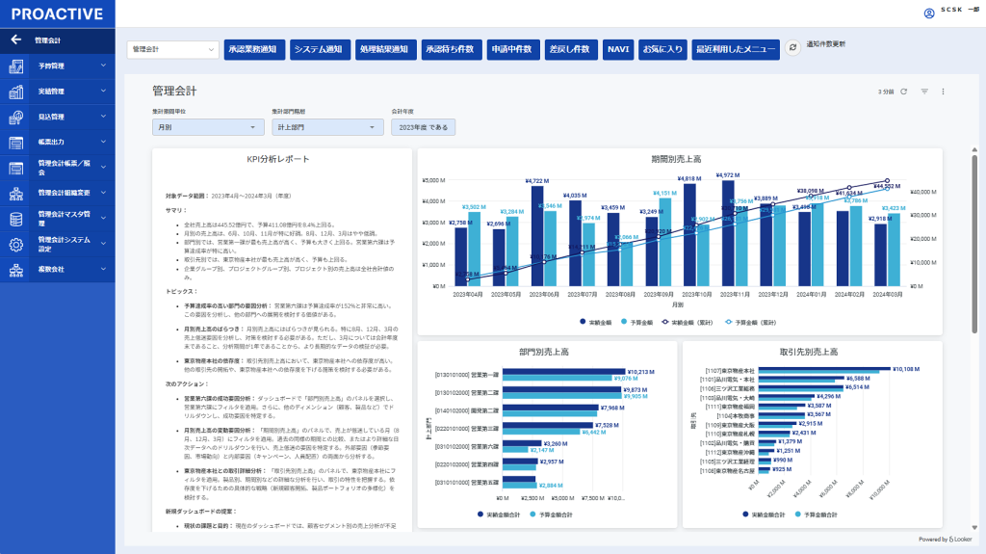Click the 実績管理 bar chart icon

coord(16,92)
